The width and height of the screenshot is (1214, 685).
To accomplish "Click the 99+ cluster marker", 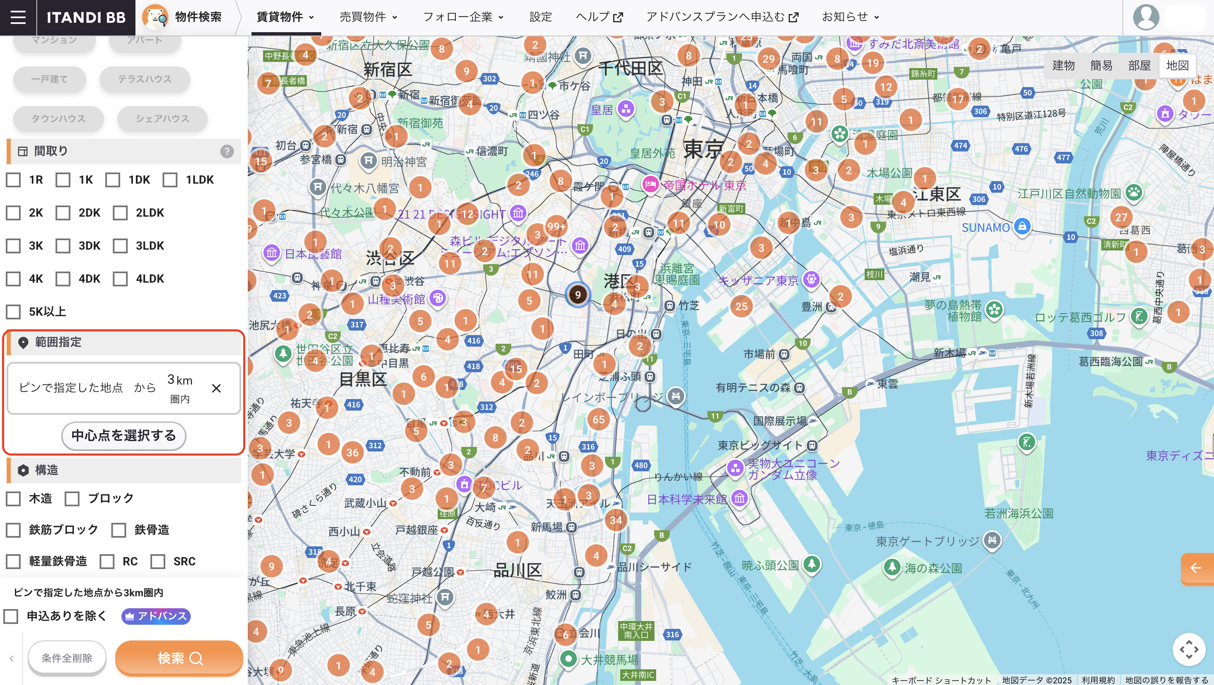I will (556, 227).
